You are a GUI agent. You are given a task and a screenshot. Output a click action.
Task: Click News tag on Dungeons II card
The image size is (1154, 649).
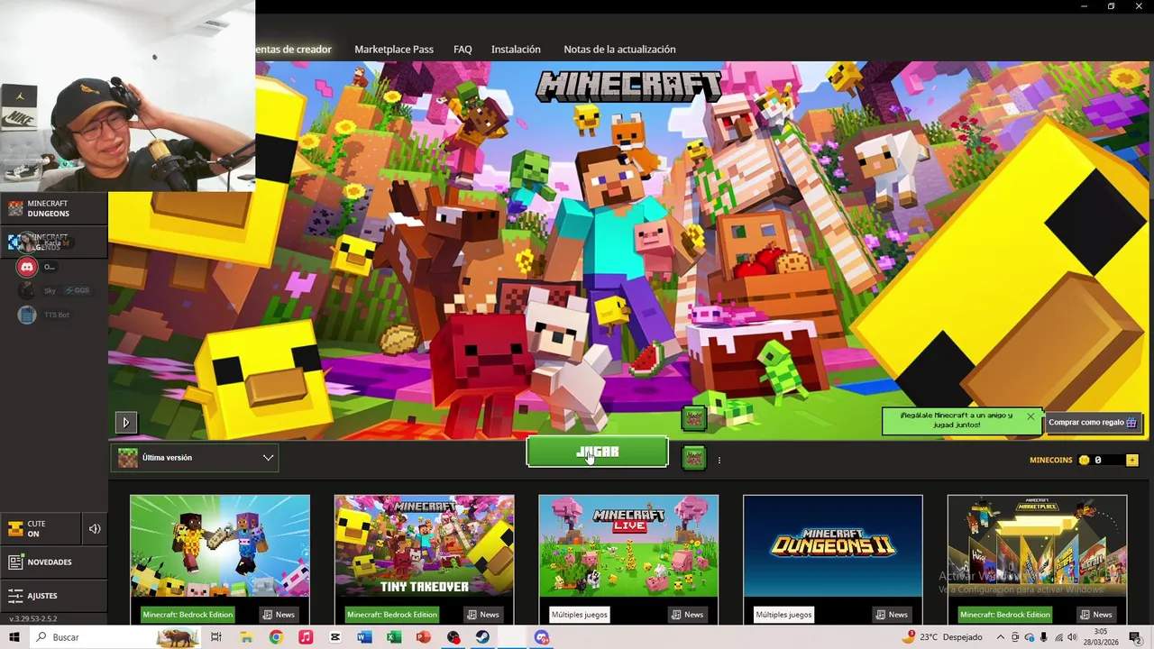892,615
